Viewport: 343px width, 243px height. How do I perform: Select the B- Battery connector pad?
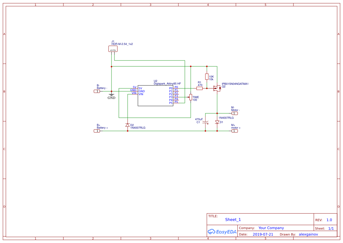pos(97,91)
